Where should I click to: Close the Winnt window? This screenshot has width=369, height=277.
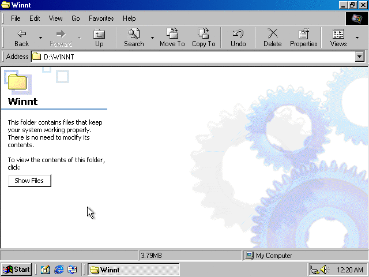[363, 5]
